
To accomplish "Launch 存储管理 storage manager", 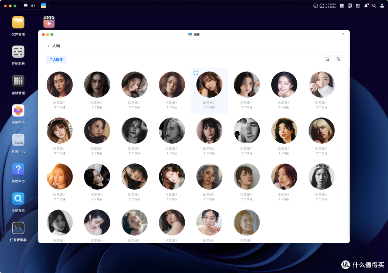I will click(x=18, y=81).
